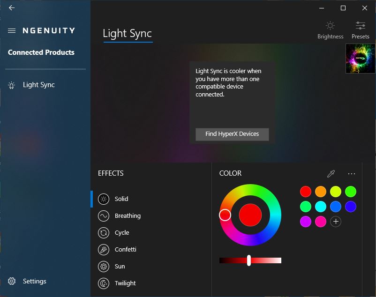Click the Twilight effect moon icon

click(104, 283)
